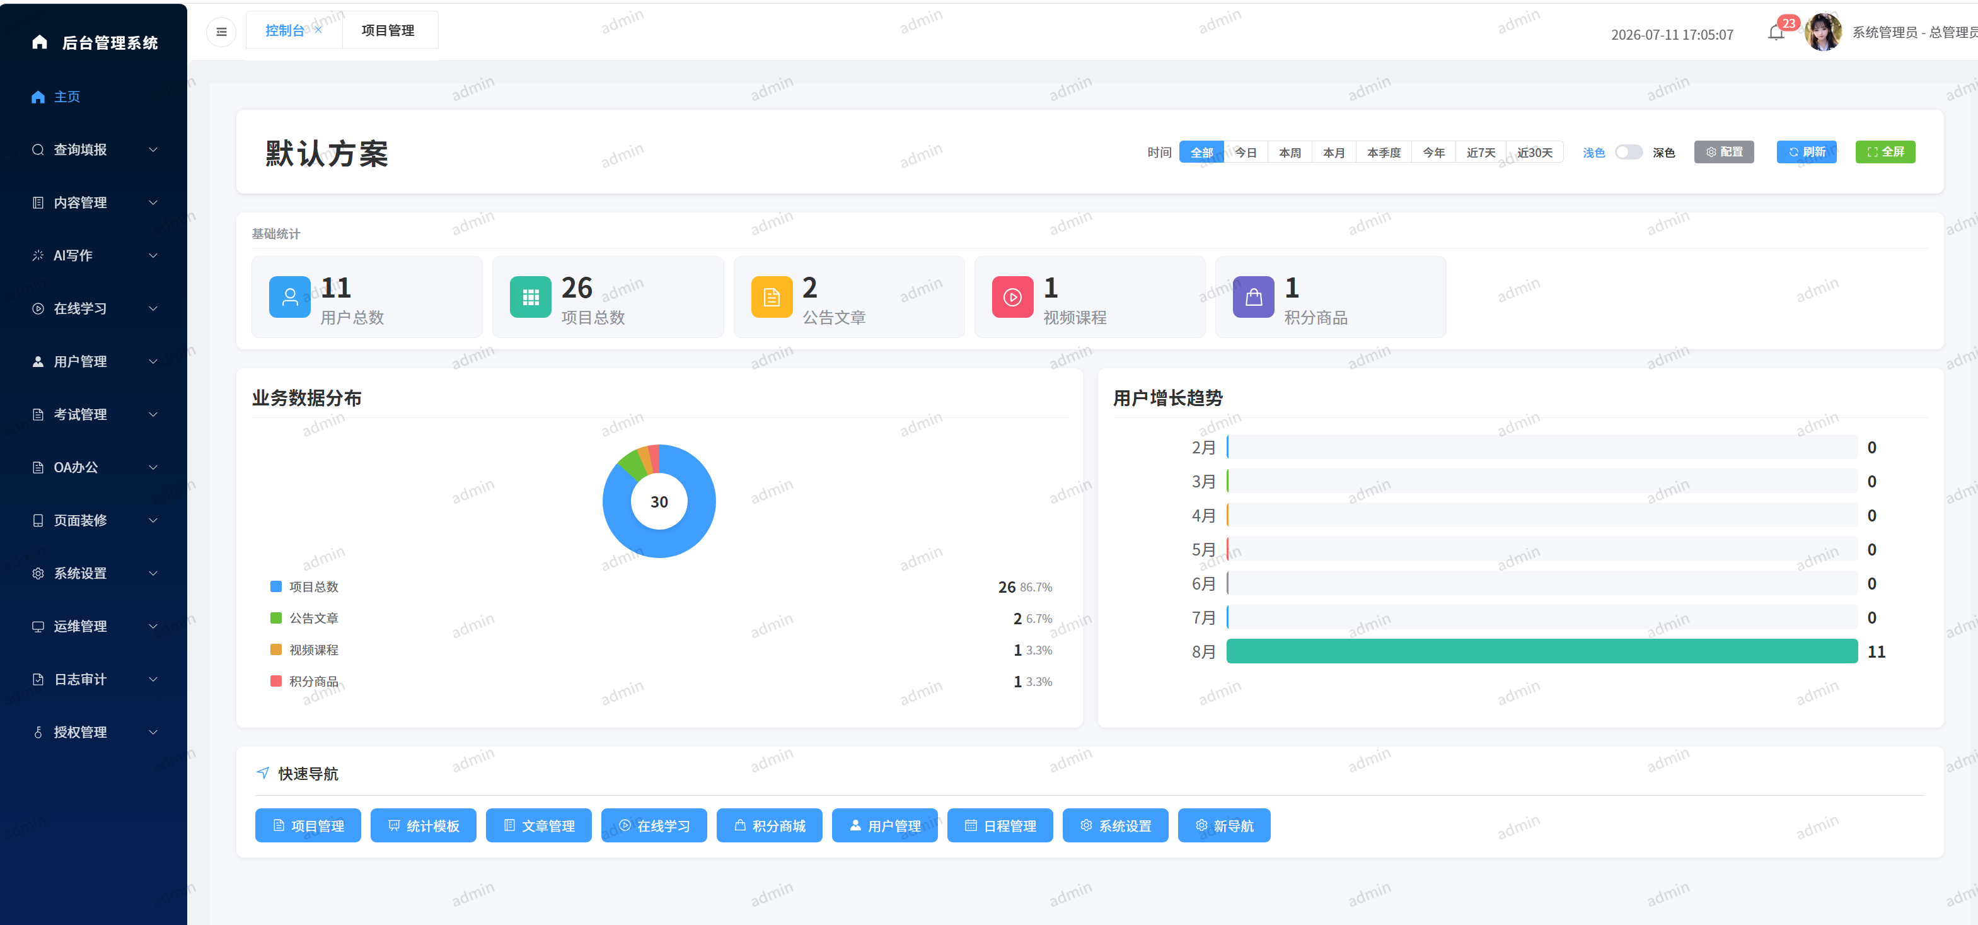Expand the 日志审计 sidebar menu

click(x=94, y=680)
